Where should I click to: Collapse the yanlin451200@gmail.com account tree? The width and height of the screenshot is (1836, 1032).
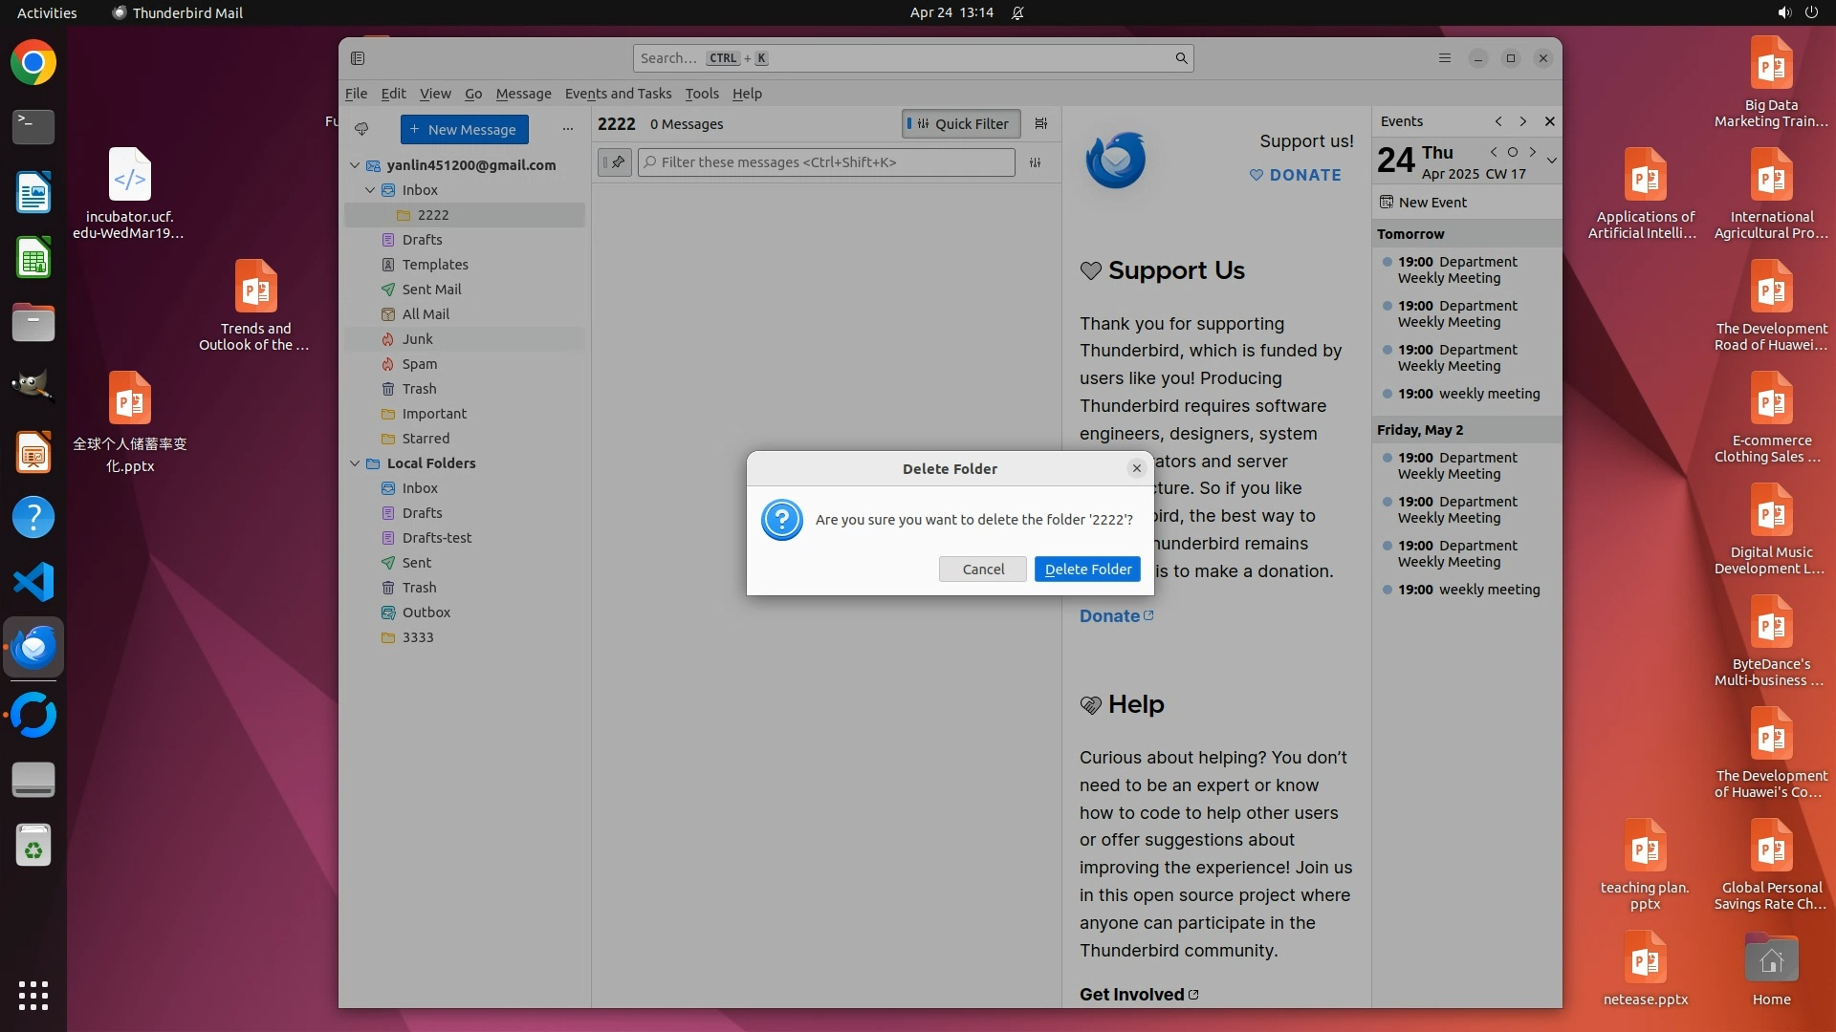click(x=355, y=165)
